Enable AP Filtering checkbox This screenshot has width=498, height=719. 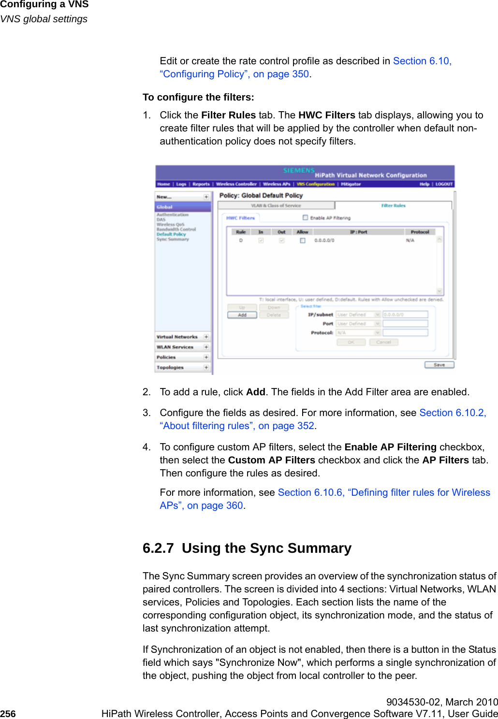point(305,218)
